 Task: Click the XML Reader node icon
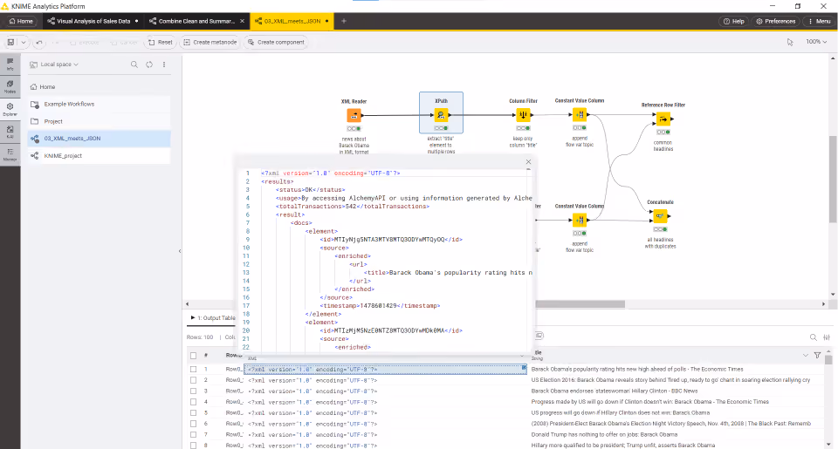[354, 115]
